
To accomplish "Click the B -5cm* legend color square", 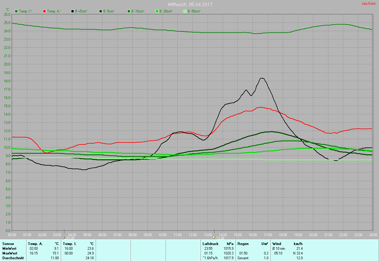I will coord(101,11).
